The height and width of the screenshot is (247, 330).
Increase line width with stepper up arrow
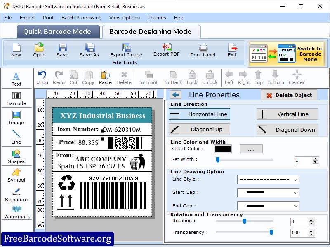[315, 159]
